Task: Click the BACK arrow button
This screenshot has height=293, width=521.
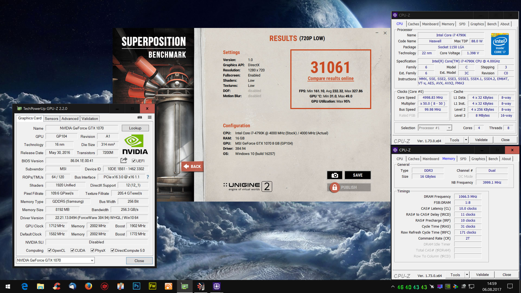Action: click(x=192, y=167)
